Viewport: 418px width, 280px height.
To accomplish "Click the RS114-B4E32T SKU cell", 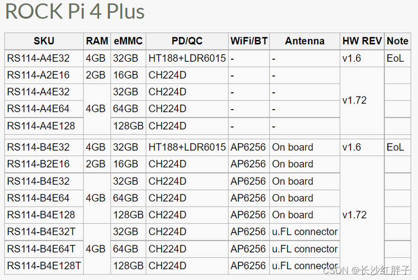I will pos(41,232).
